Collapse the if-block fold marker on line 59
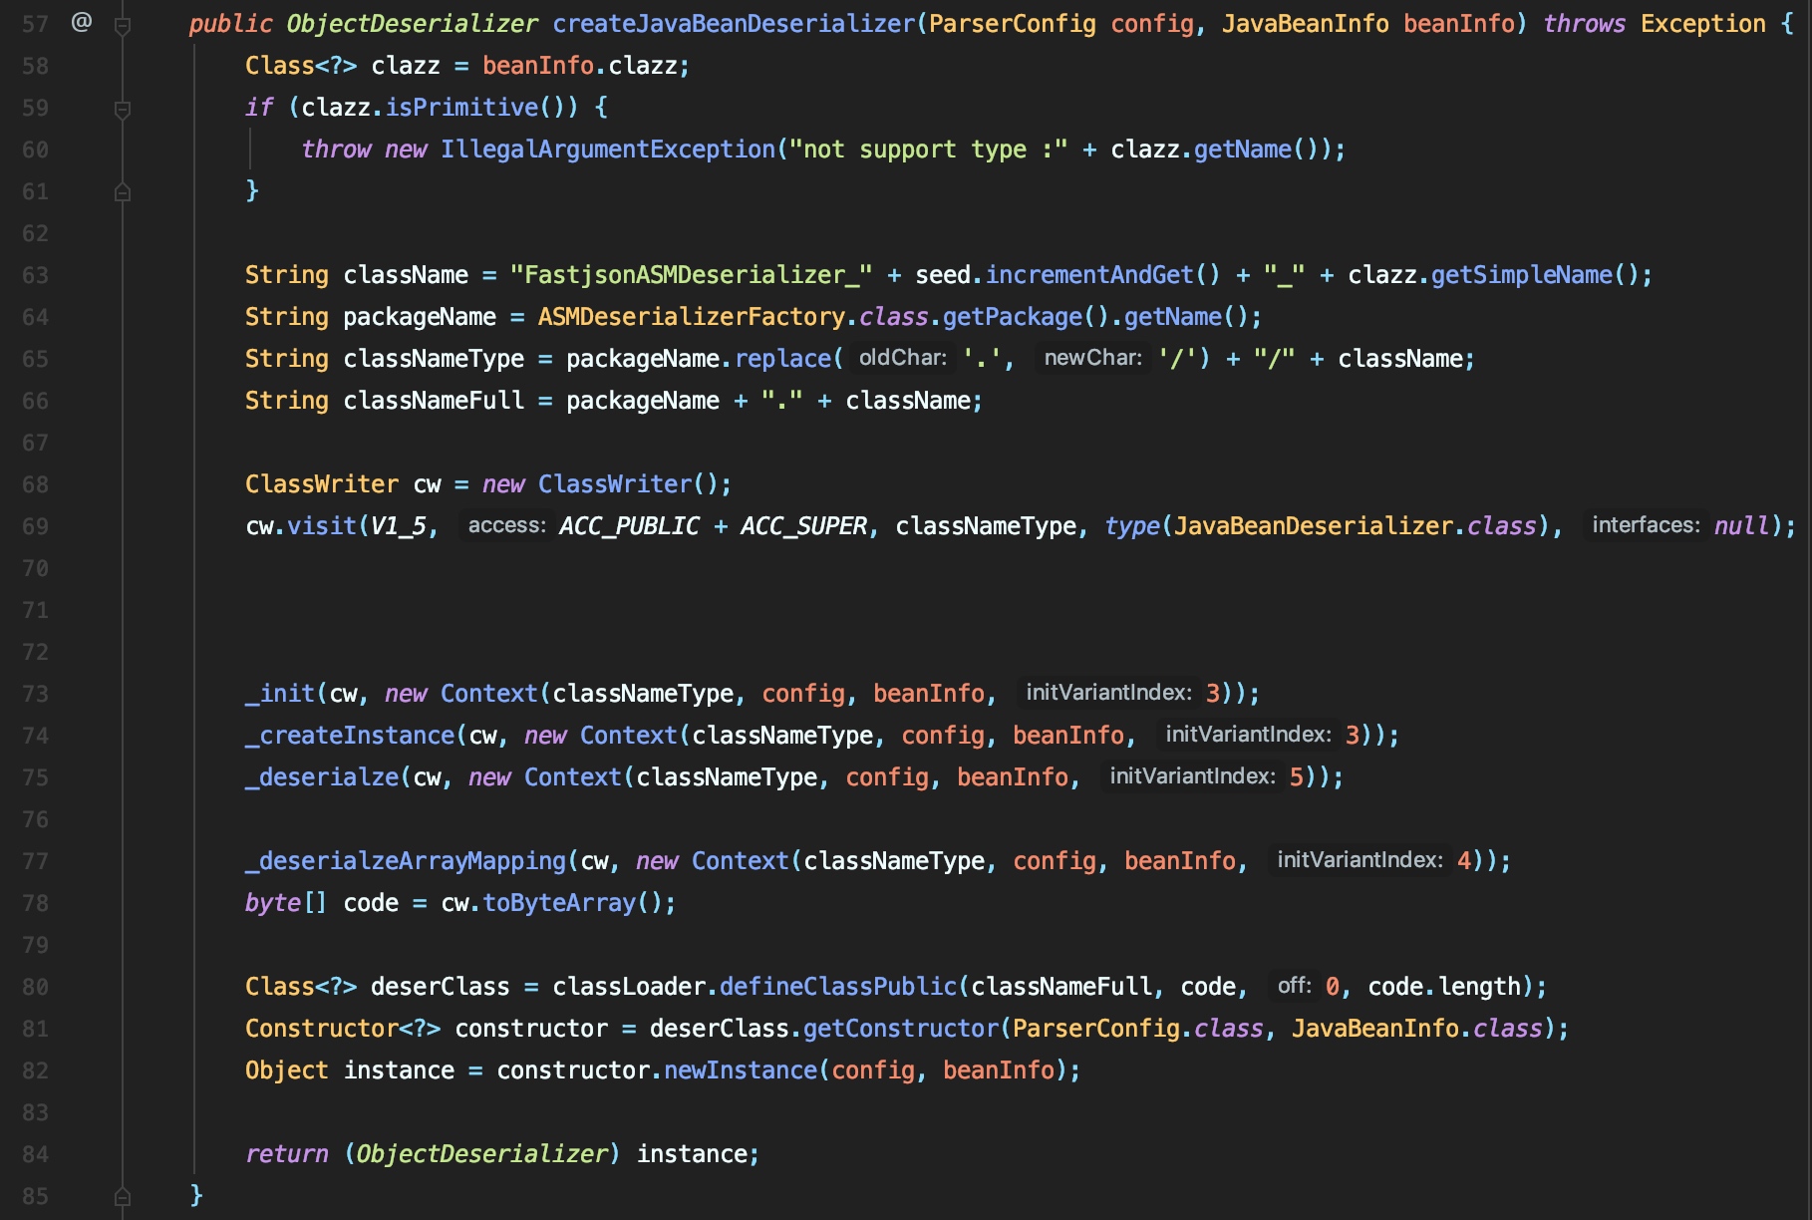1812x1220 pixels. [x=123, y=110]
